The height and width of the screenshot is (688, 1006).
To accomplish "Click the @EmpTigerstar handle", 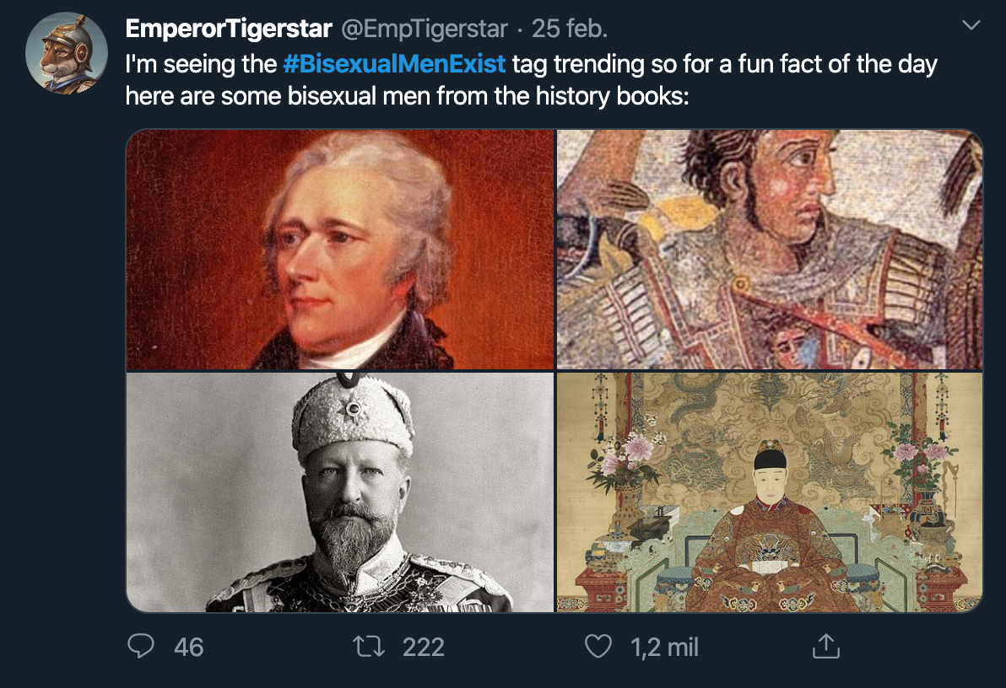I will click(425, 30).
